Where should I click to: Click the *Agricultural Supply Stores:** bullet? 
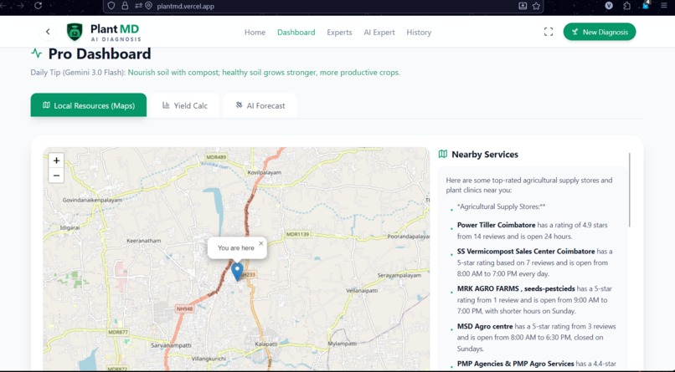pos(501,206)
